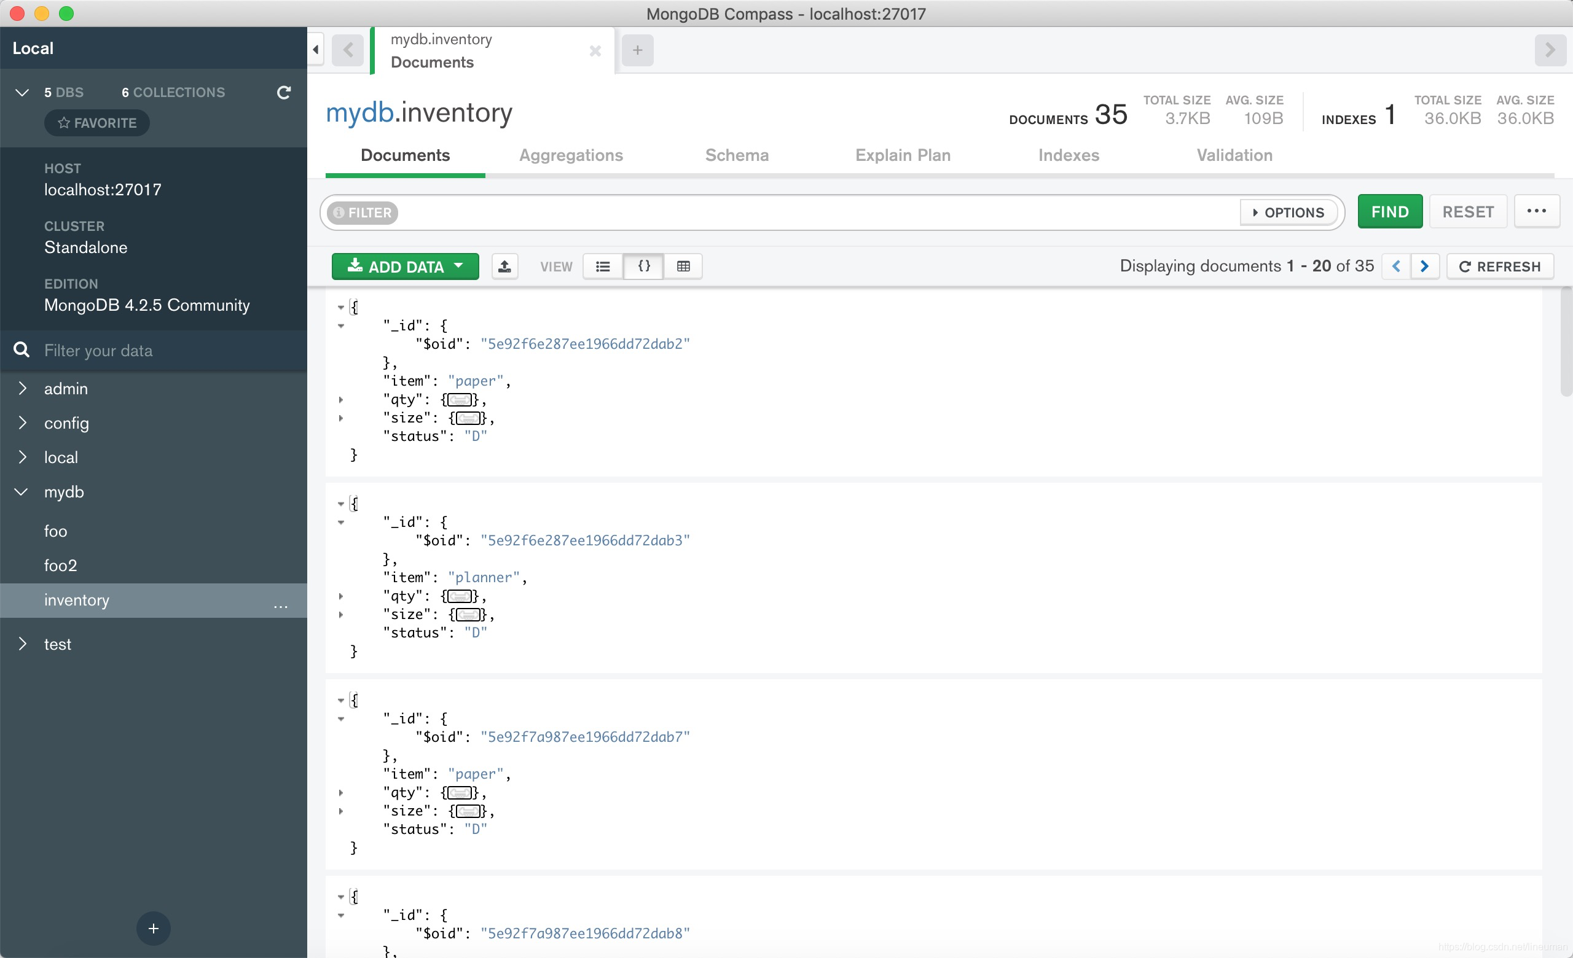The width and height of the screenshot is (1573, 958).
Task: Click the documents list vertical scrollbar
Action: point(1566,342)
